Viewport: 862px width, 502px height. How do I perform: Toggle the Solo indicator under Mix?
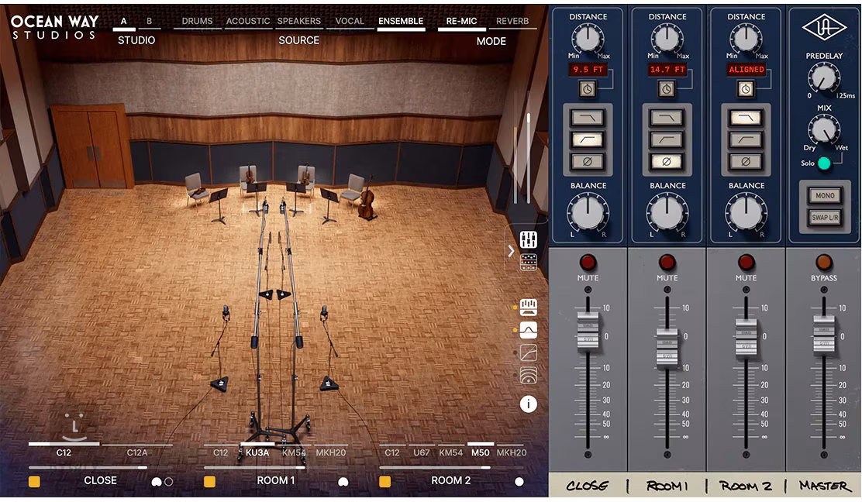point(824,163)
